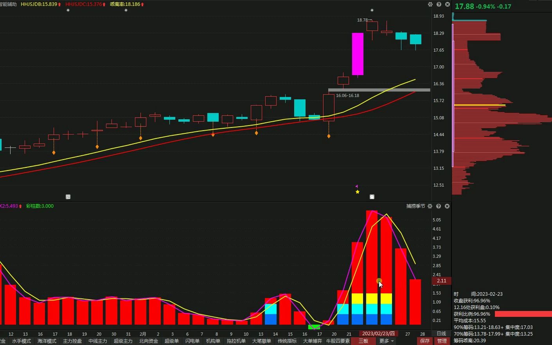Click the gray 16.06-16.18 gap bar
This screenshot has width=552, height=345.
pyautogui.click(x=379, y=90)
